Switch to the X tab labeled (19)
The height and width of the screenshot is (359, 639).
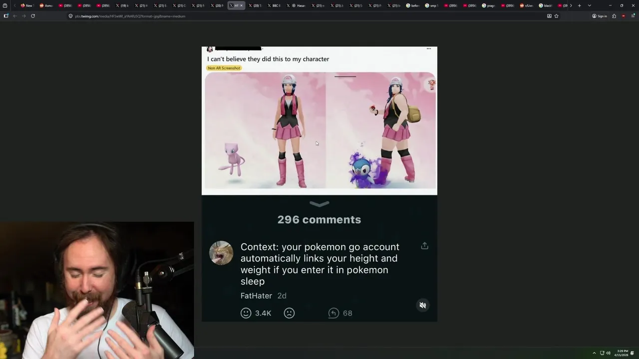[x=122, y=5]
